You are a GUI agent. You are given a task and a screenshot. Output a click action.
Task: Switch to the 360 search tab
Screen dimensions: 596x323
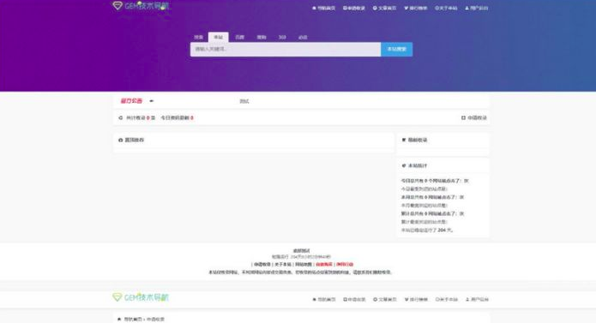click(x=282, y=37)
